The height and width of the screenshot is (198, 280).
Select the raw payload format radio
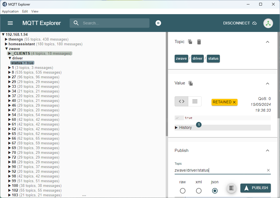coord(182,191)
